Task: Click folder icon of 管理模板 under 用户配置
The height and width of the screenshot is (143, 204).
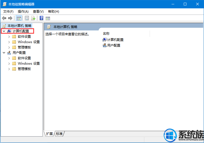Action: tap(14, 69)
